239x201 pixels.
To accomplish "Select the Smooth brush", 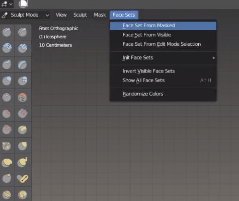I will [23, 97].
